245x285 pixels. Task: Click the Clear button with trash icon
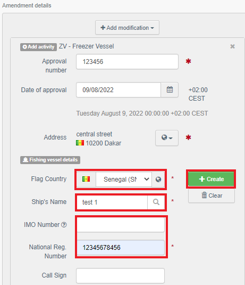click(x=212, y=196)
